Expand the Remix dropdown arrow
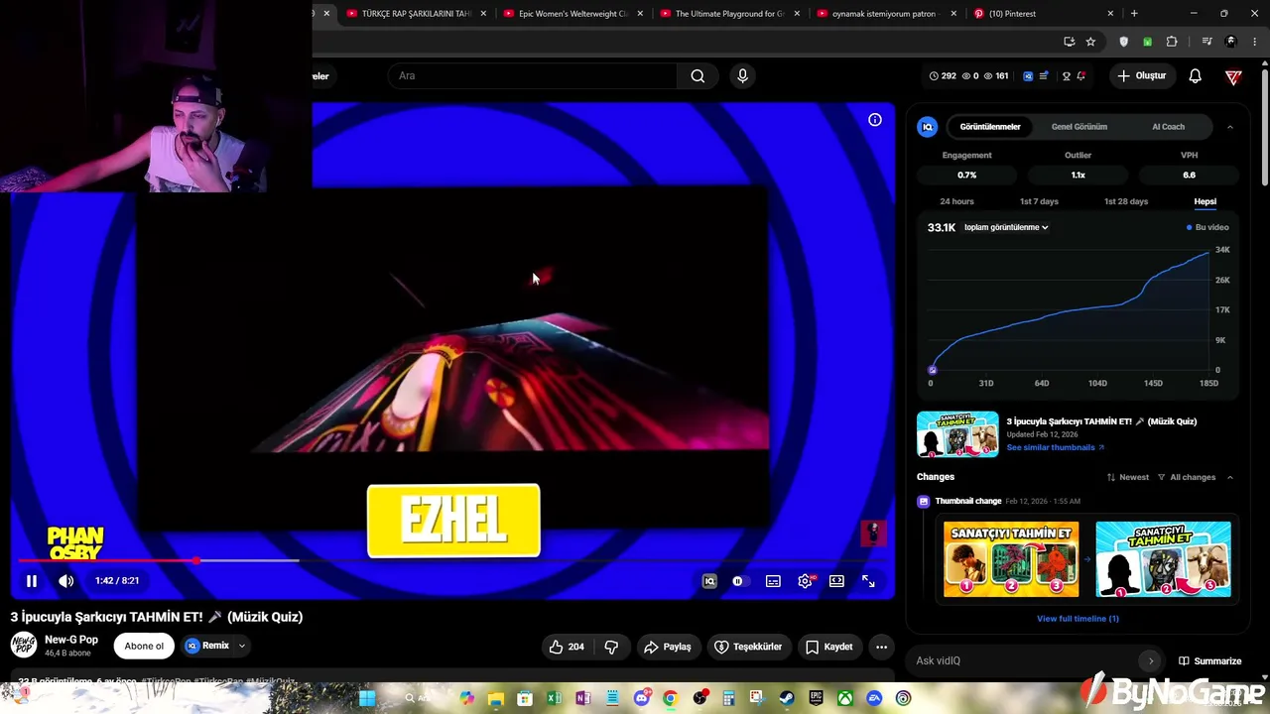Image resolution: width=1270 pixels, height=714 pixels. point(241,646)
